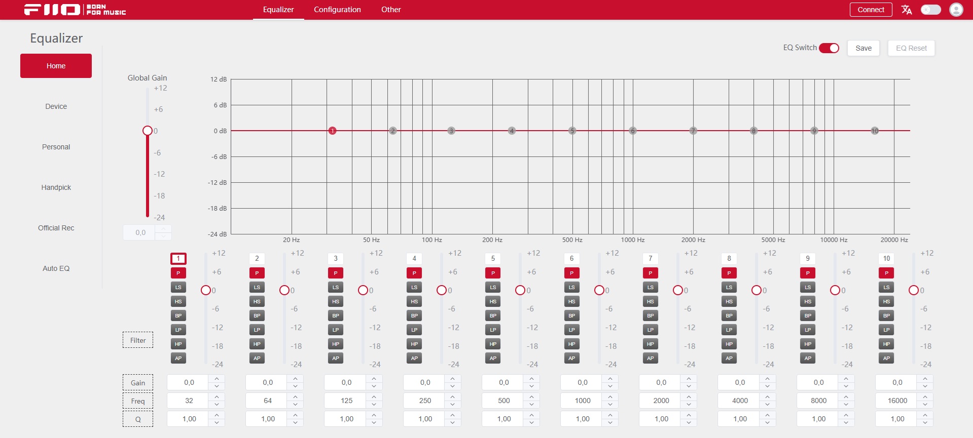Go to Auto EQ in sidebar
This screenshot has width=973, height=438.
[56, 268]
